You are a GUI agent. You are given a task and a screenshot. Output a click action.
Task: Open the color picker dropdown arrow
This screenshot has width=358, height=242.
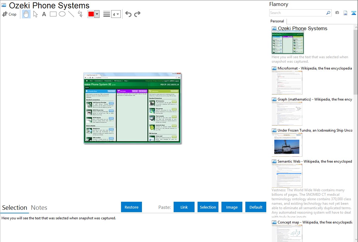click(x=97, y=14)
